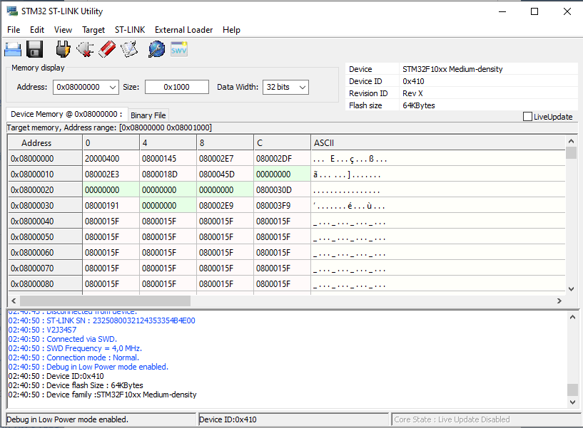Select cell 08000145

(x=168, y=159)
